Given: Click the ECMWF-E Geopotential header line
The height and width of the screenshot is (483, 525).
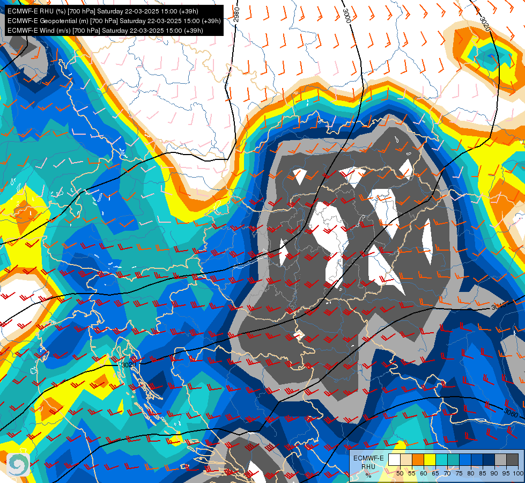Looking at the screenshot, I should click(114, 21).
